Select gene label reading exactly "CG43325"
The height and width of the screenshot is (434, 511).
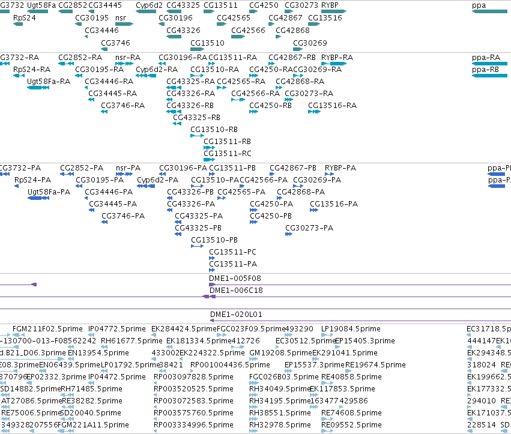183,5
